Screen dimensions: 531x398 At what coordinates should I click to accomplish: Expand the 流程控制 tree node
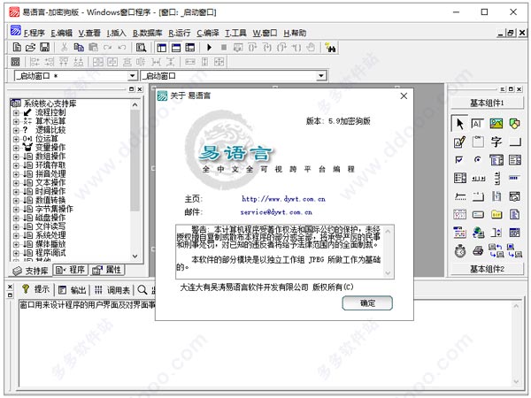pyautogui.click(x=16, y=112)
